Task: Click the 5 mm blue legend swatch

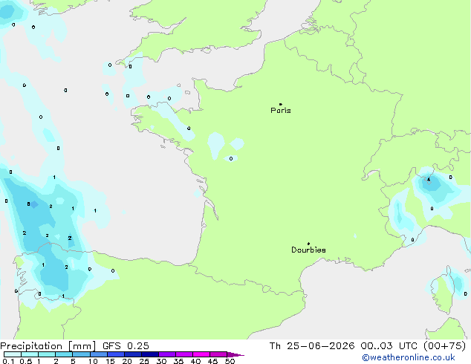Action: [81, 354]
